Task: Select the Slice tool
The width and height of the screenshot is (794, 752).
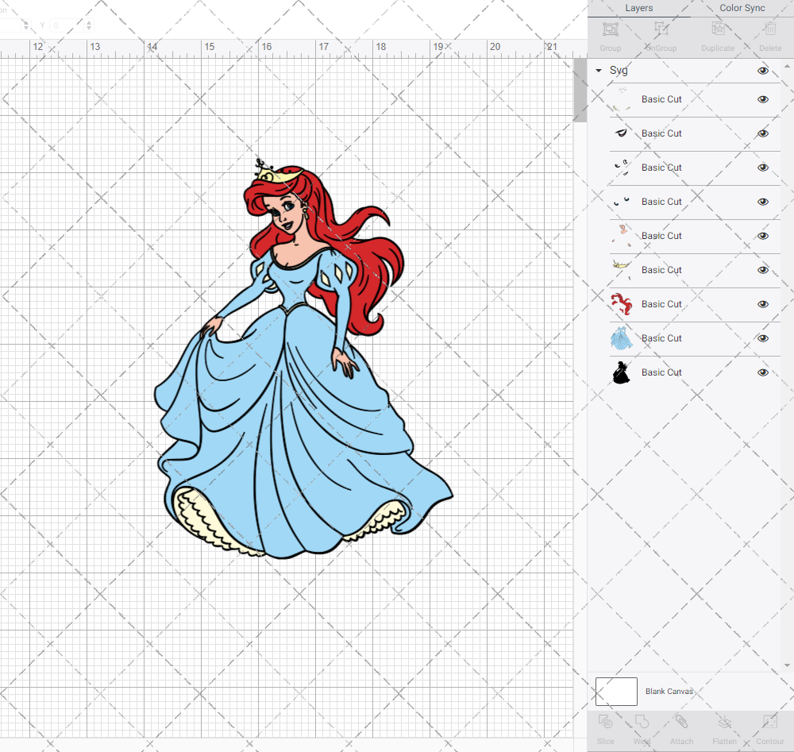Action: 605,721
